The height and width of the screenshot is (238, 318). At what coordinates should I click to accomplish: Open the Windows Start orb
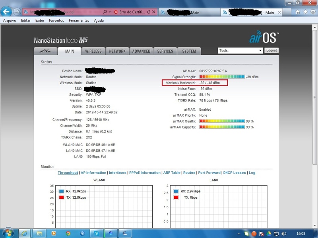8,233
